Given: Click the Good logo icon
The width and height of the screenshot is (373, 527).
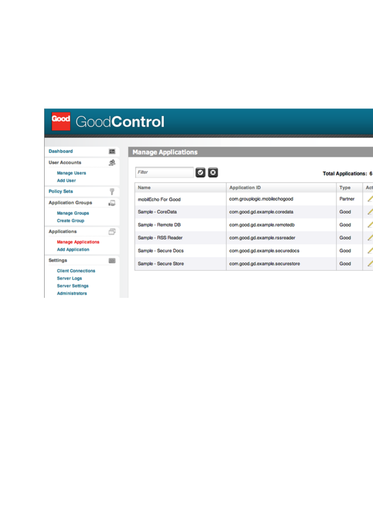Looking at the screenshot, I should pyautogui.click(x=61, y=121).
